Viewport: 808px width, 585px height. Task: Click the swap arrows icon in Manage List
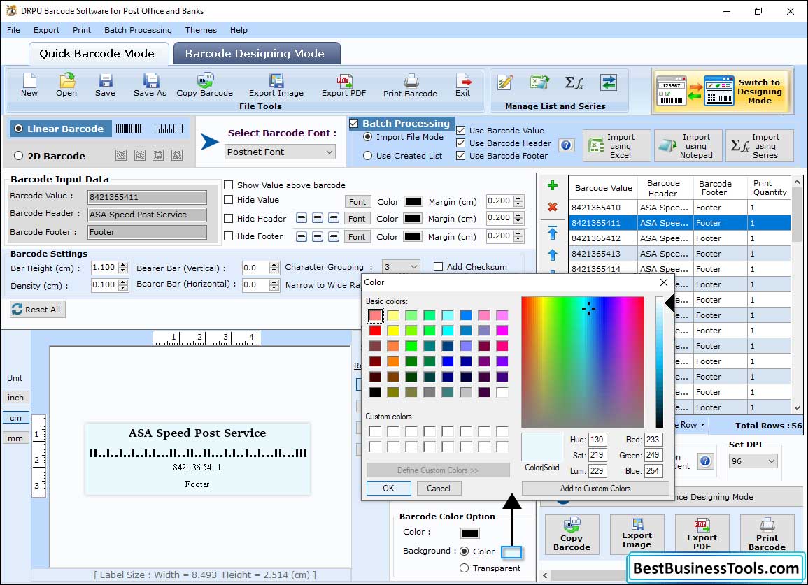(609, 82)
